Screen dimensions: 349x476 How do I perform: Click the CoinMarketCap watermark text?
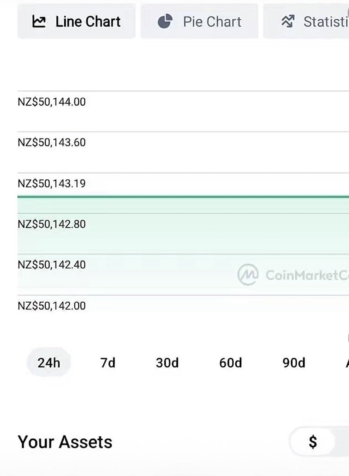[306, 275]
